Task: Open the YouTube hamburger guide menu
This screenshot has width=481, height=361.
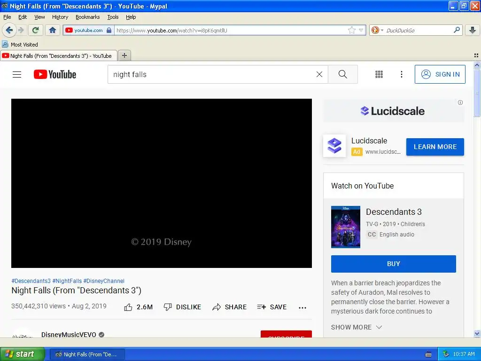Action: click(x=17, y=74)
